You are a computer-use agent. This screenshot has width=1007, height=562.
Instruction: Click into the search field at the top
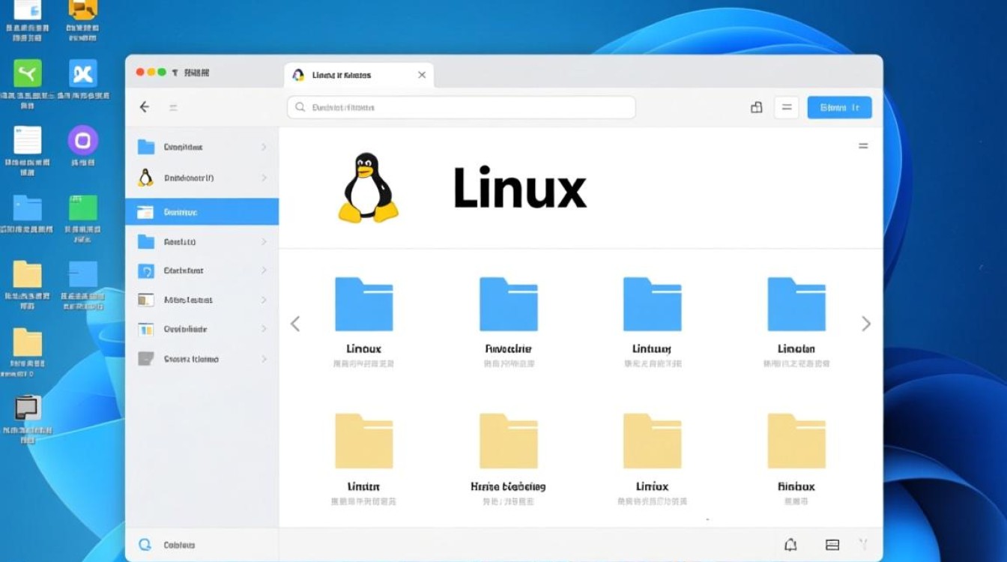459,107
